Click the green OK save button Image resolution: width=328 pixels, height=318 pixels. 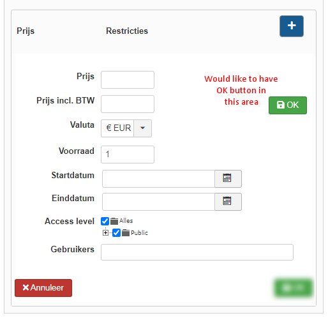pyautogui.click(x=288, y=105)
